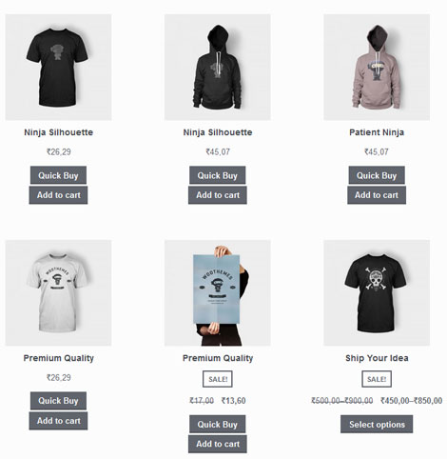The image size is (447, 459).
Task: Open the pink Patient Ninja hoodie image
Action: [x=377, y=67]
